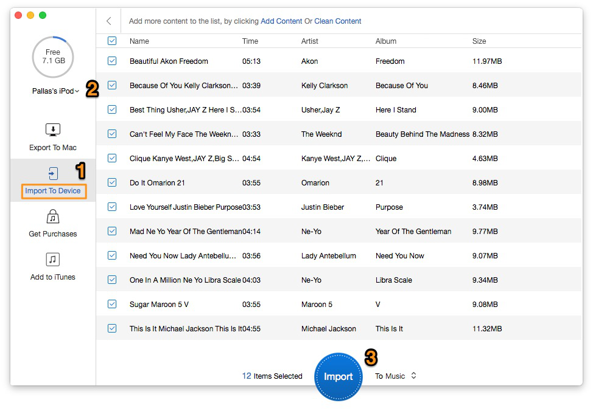The image size is (593, 414).
Task: Click the artist cell Justin Bieber
Action: tap(323, 207)
